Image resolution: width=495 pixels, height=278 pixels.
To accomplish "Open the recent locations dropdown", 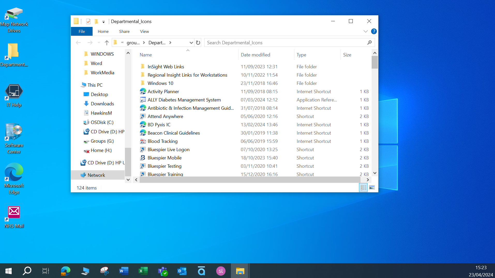I will [99, 43].
